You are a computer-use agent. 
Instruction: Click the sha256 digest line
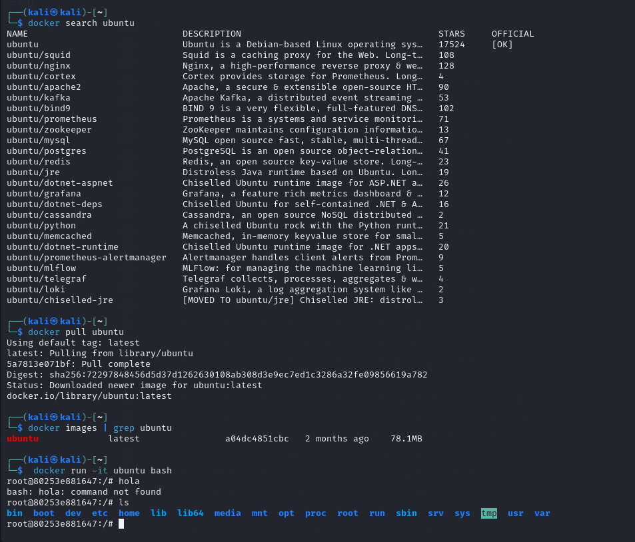click(217, 375)
